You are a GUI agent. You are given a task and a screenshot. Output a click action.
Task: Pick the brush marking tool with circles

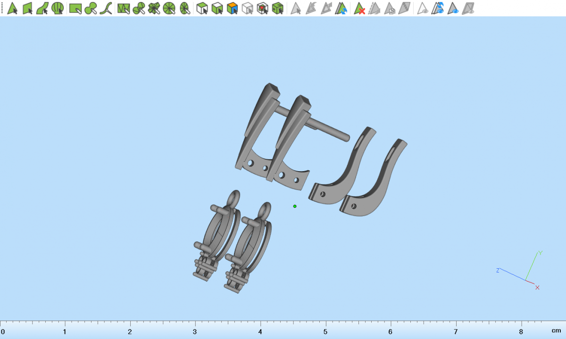(91, 8)
